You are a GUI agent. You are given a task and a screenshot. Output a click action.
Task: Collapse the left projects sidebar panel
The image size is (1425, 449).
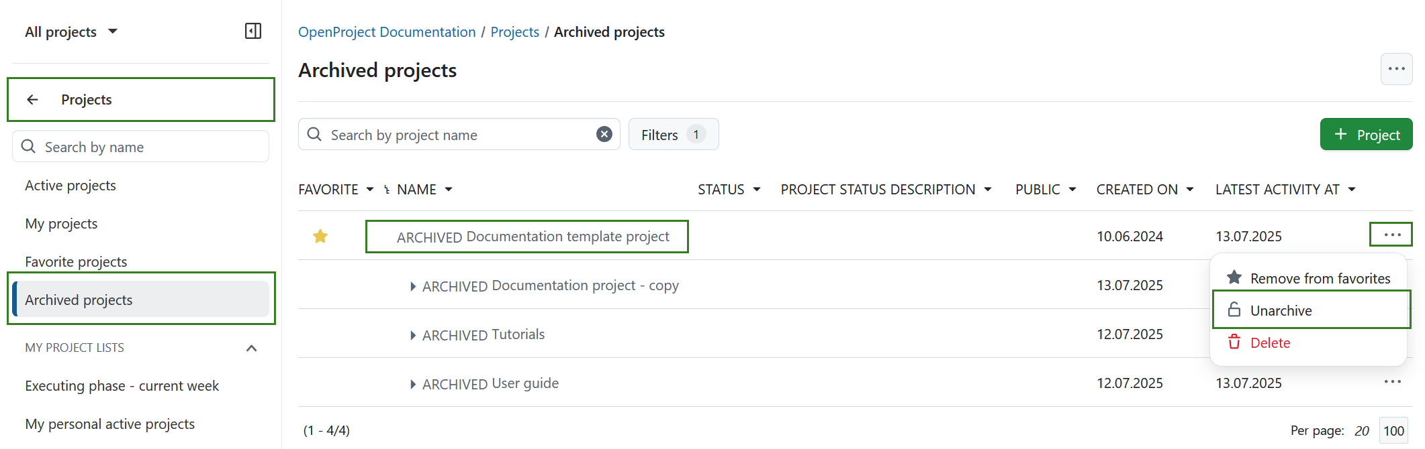pos(253,31)
